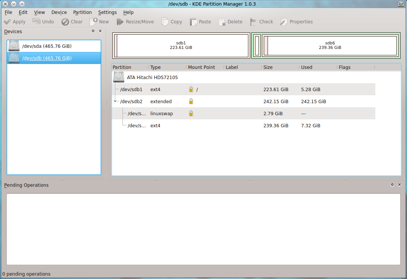Screen dimensions: 407x279
Task: Open partition Properties from toolbar
Action: (x=284, y=22)
